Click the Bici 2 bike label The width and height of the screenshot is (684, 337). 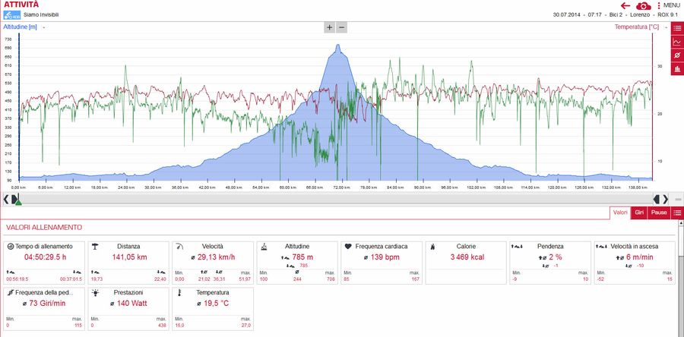point(616,15)
